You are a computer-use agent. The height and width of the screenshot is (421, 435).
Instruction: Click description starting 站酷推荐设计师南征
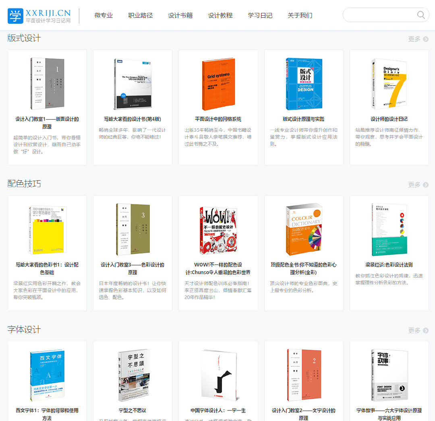click(x=389, y=137)
